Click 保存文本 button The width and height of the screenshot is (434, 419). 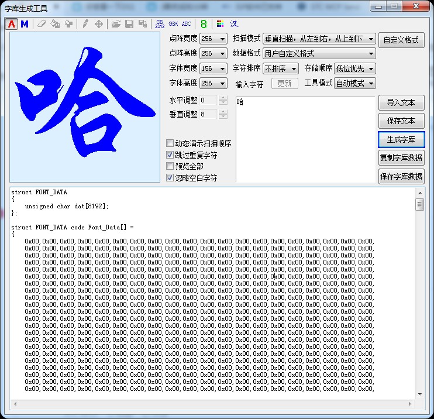coord(401,121)
